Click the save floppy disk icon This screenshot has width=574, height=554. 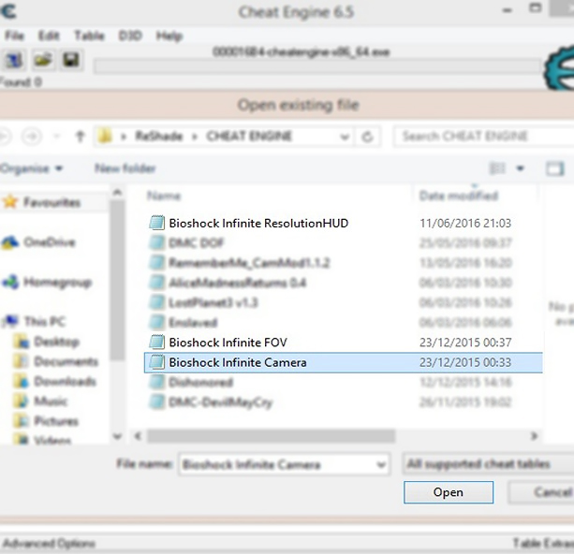tap(69, 61)
